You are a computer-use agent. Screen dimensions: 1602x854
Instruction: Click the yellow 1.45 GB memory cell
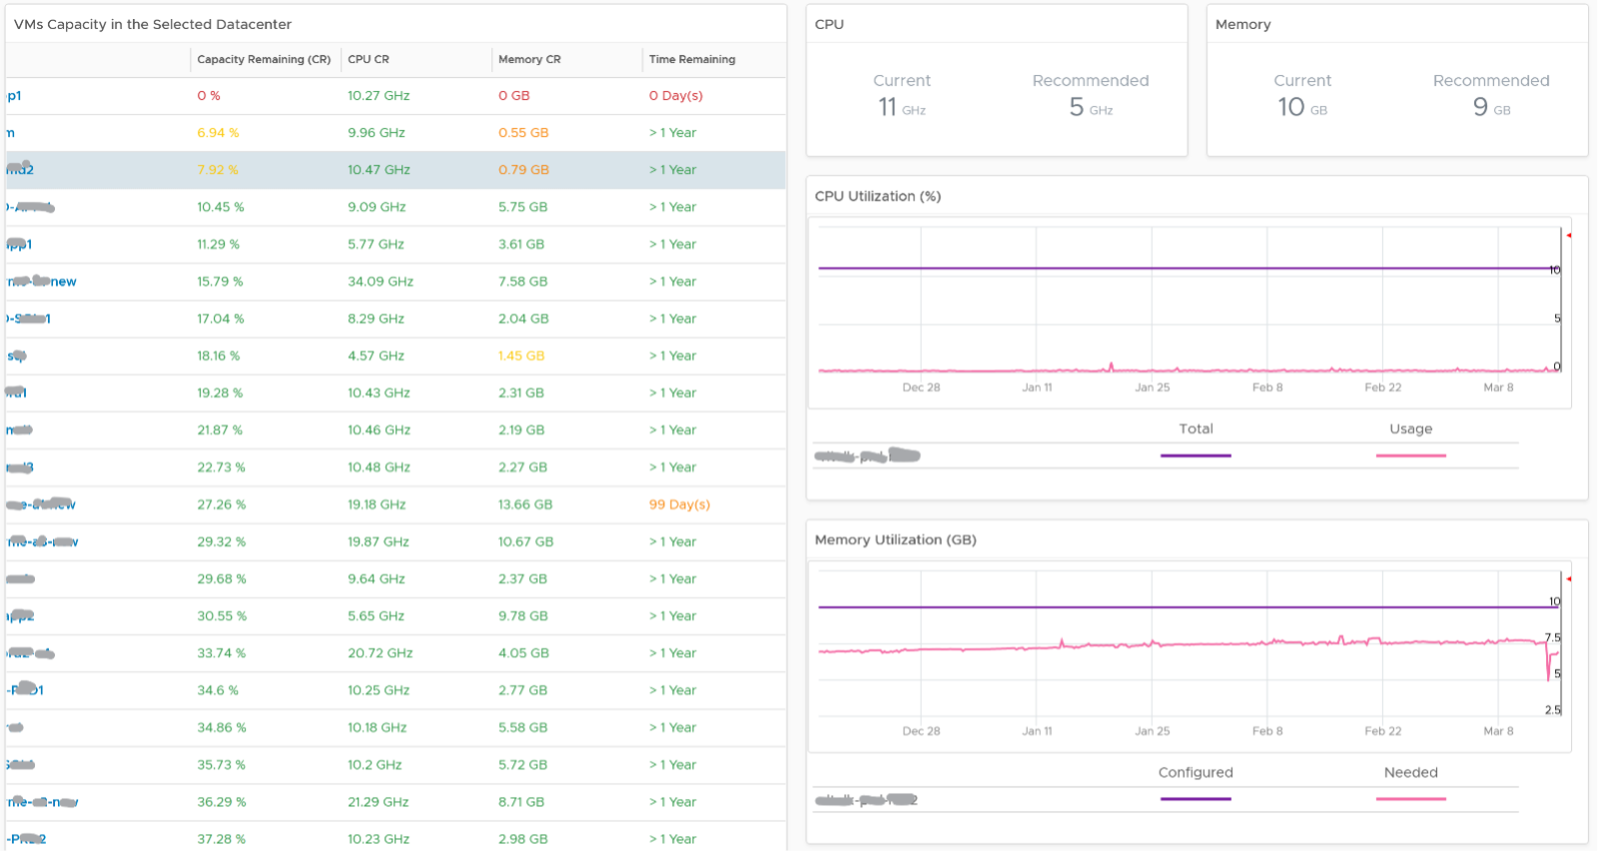[521, 357]
